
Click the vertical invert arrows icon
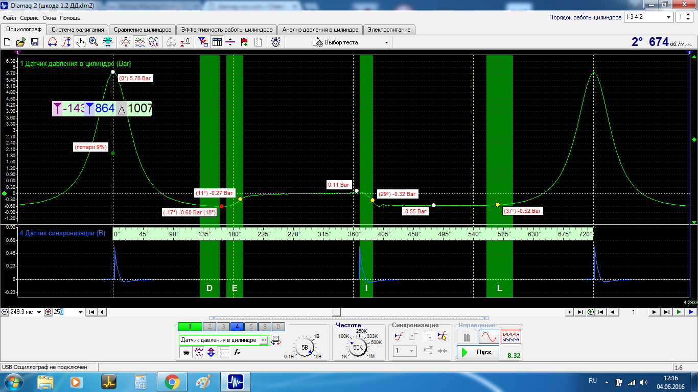tap(211, 352)
